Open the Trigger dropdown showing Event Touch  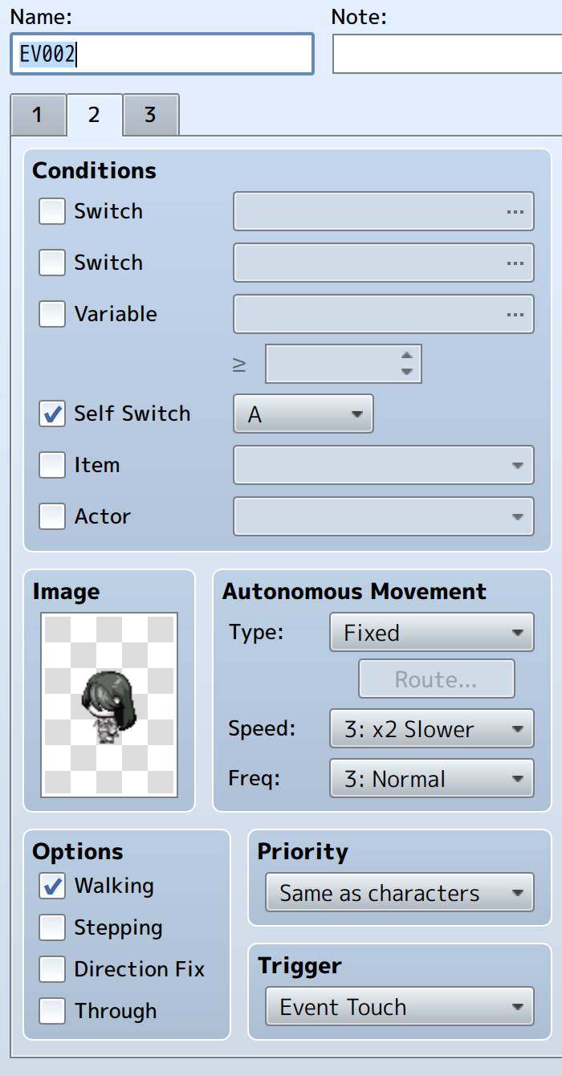click(399, 1007)
